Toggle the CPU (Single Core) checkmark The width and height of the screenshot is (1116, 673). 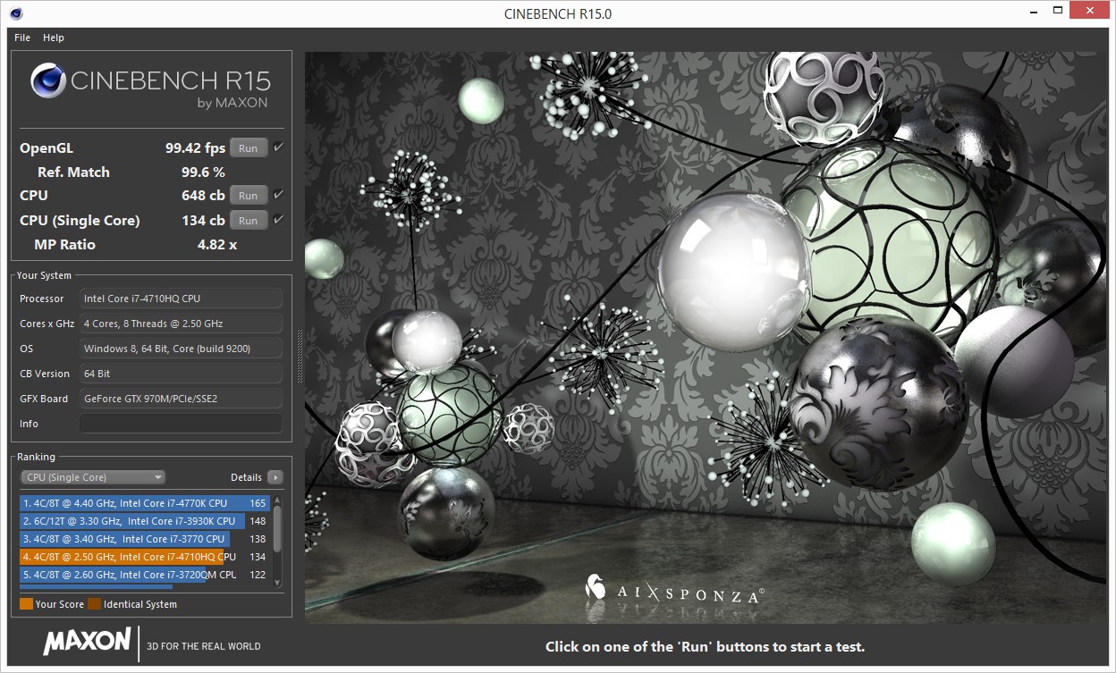tap(279, 220)
